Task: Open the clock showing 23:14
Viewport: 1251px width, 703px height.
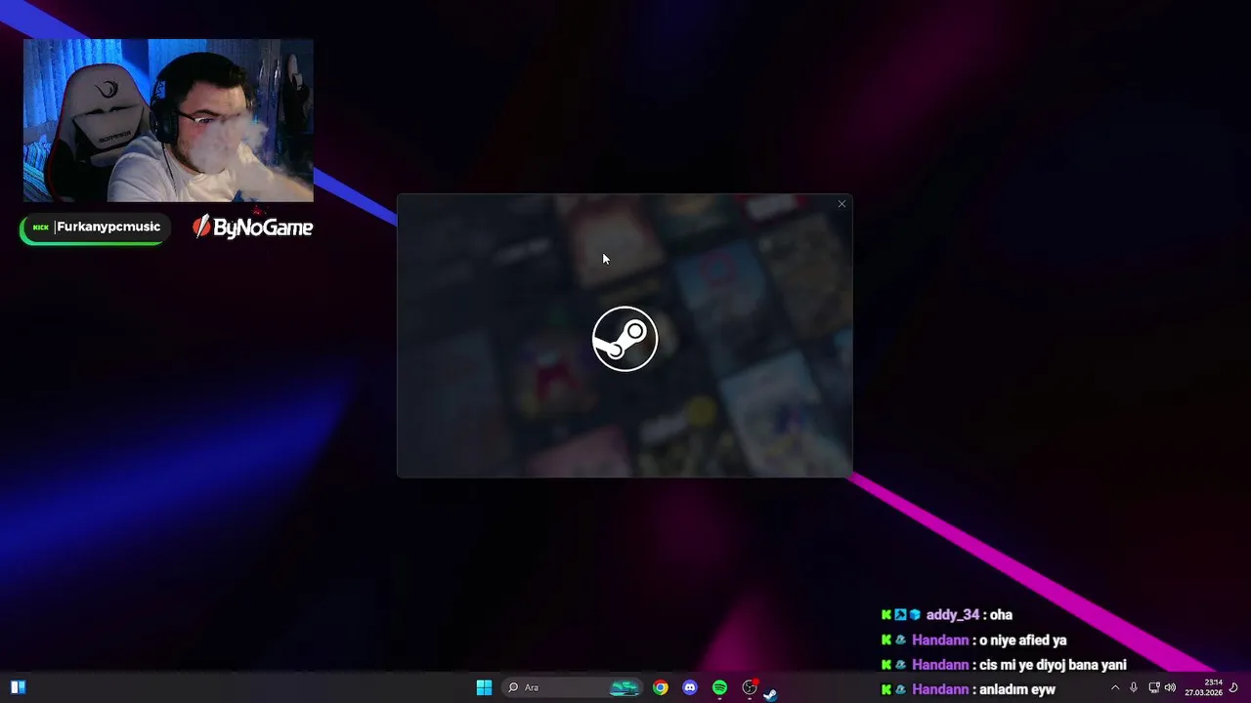Action: pos(1204,687)
